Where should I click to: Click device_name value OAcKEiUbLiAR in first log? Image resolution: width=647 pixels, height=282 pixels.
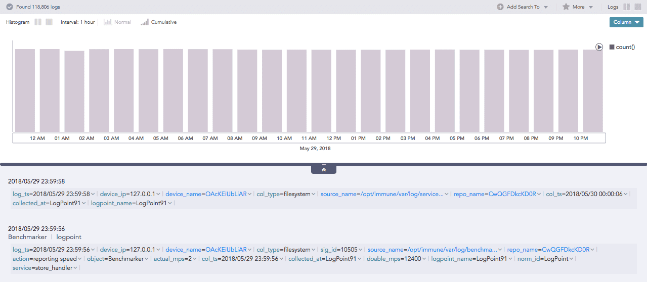click(226, 194)
